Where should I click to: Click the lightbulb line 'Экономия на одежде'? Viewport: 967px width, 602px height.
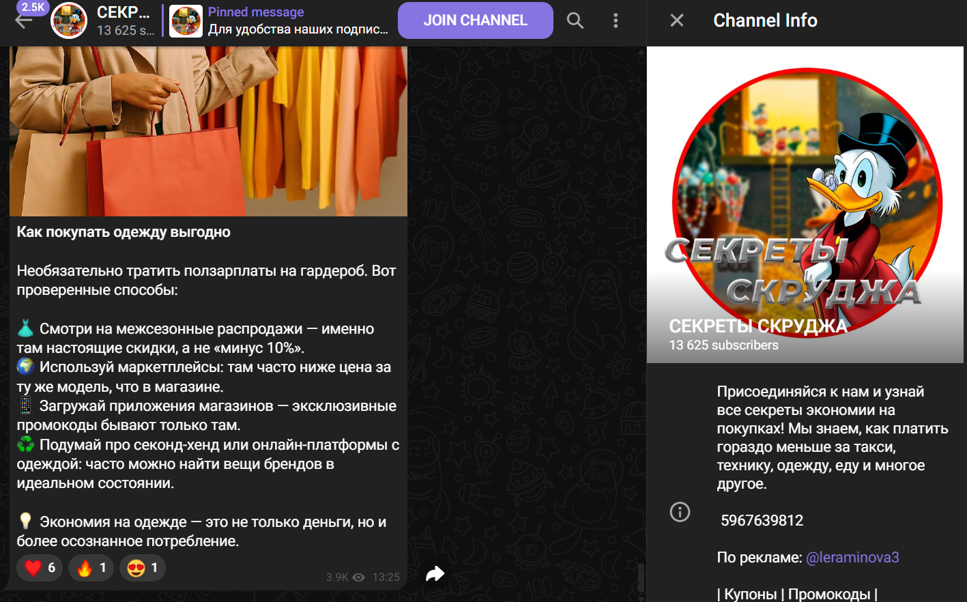(202, 532)
